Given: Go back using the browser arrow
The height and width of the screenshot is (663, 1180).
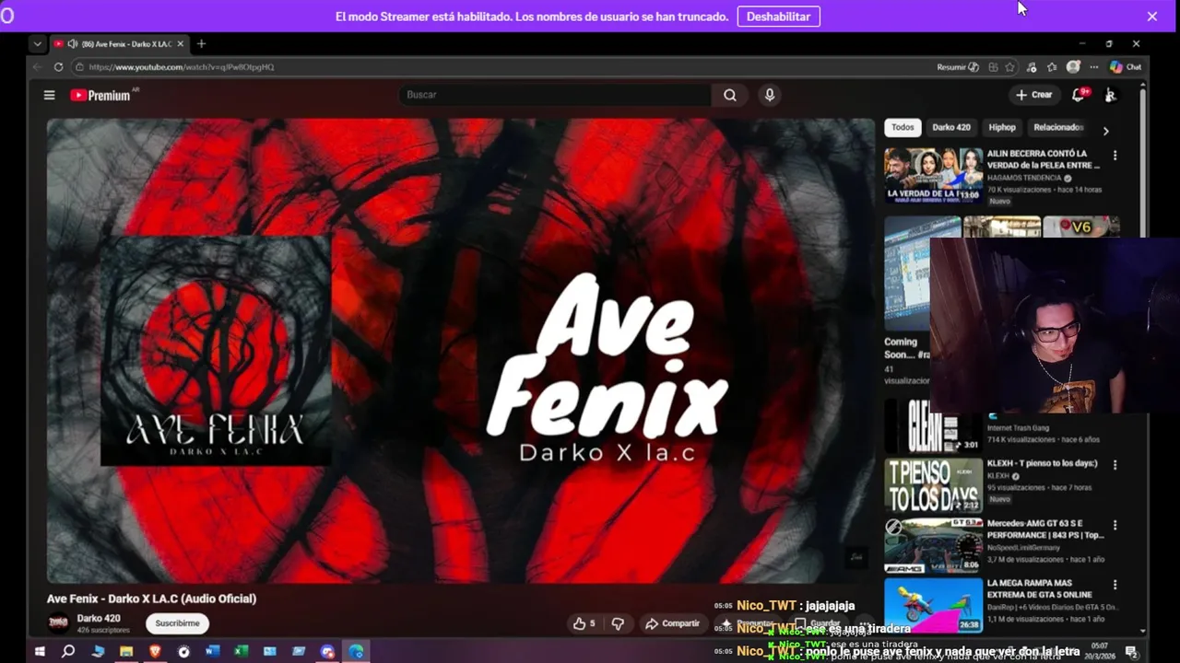Looking at the screenshot, I should point(37,67).
